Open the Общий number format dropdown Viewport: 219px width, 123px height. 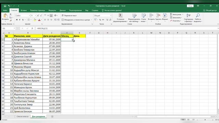(x=111, y=16)
